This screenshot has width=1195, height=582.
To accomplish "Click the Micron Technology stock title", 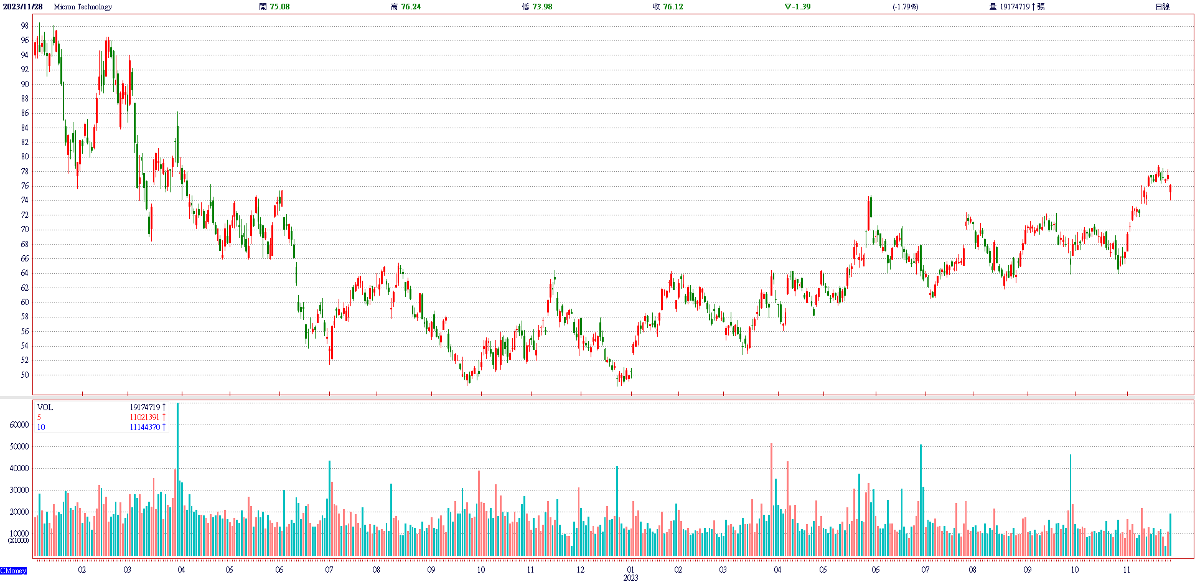I will [83, 7].
